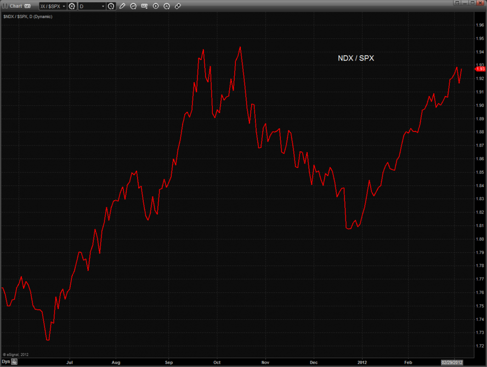487x367 pixels.
Task: Click the symbol settings gear icon
Action: [x=71, y=6]
